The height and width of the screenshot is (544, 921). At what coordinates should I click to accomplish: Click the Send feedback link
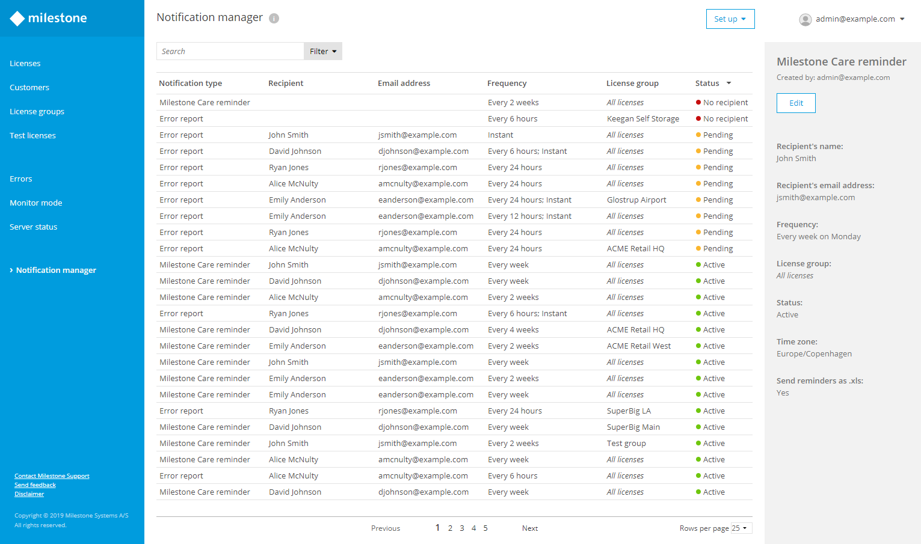point(35,484)
